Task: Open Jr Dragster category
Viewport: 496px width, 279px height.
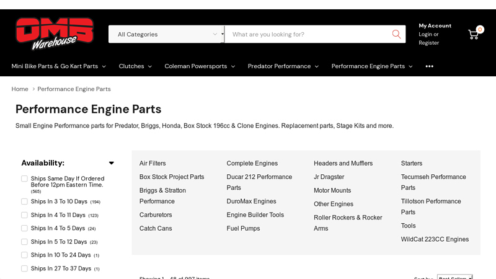Action: coord(329,177)
